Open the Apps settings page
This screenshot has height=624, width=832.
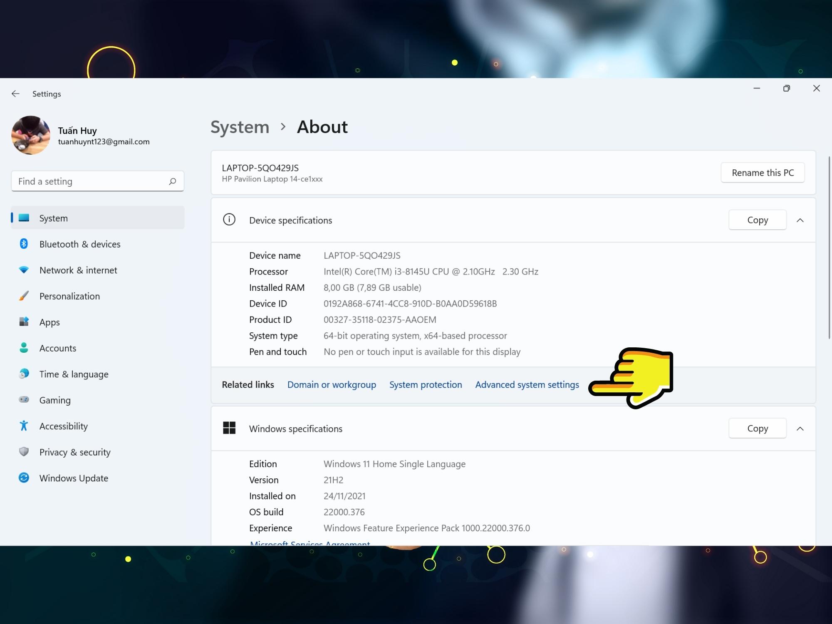pos(98,322)
